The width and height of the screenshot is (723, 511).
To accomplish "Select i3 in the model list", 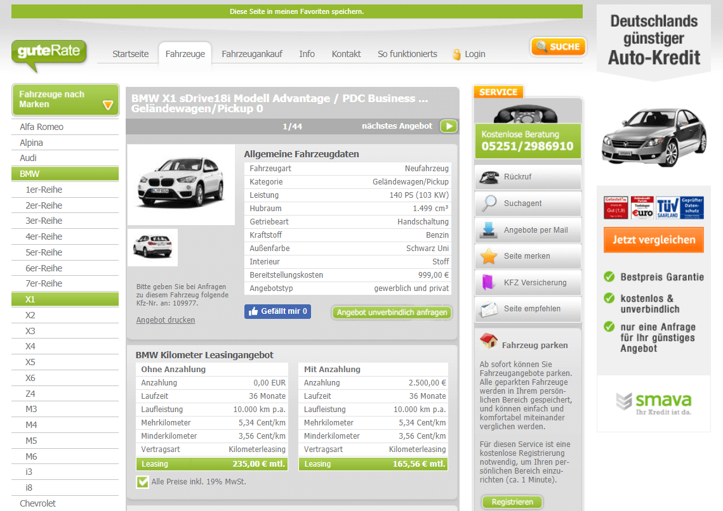I will click(x=65, y=472).
